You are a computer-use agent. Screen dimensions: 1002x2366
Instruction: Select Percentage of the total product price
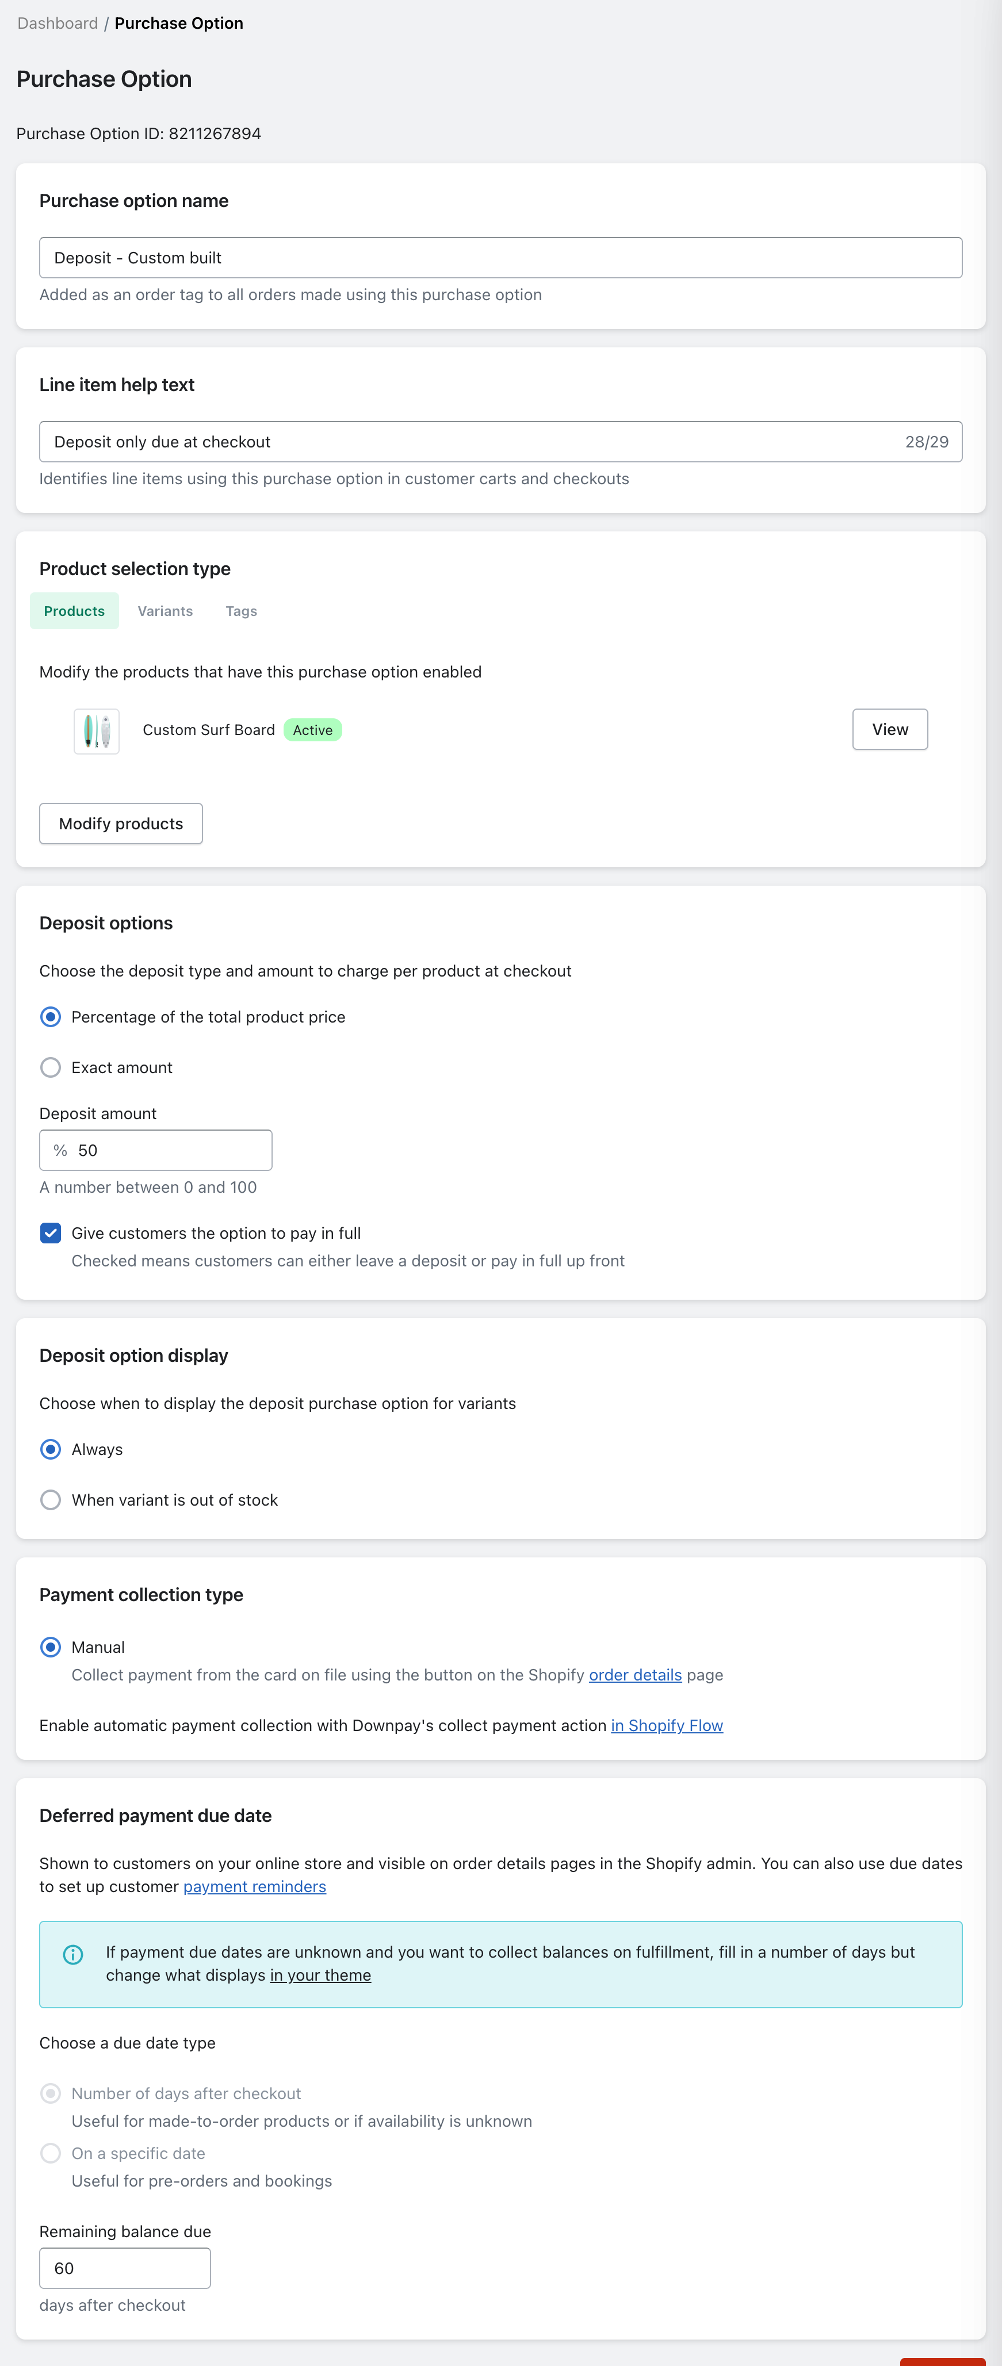pos(51,1017)
